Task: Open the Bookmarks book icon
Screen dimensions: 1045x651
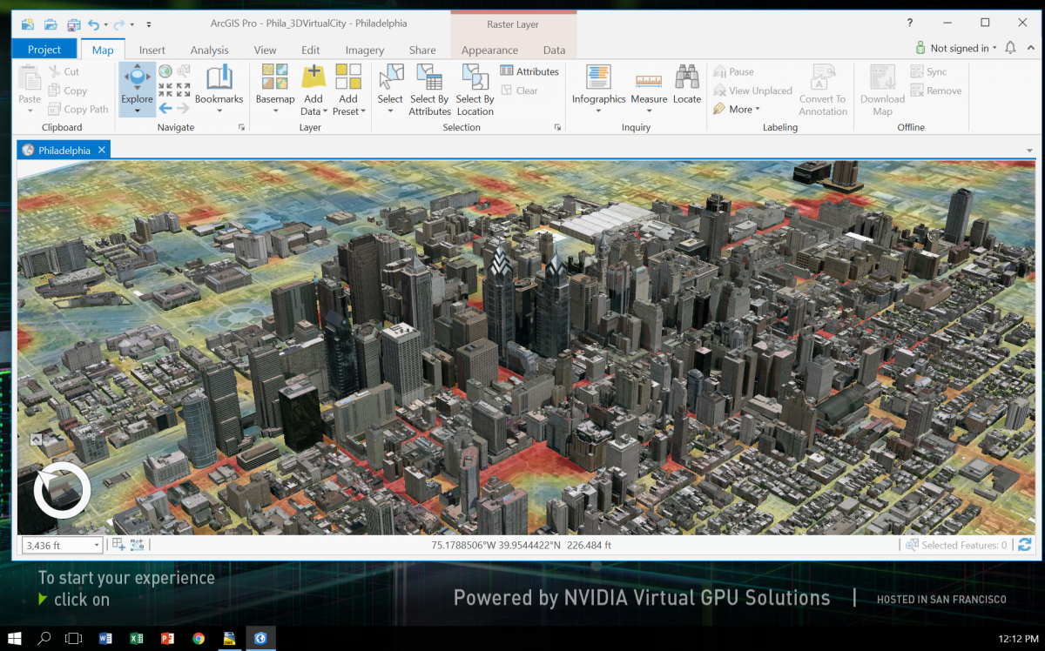Action: pyautogui.click(x=219, y=77)
